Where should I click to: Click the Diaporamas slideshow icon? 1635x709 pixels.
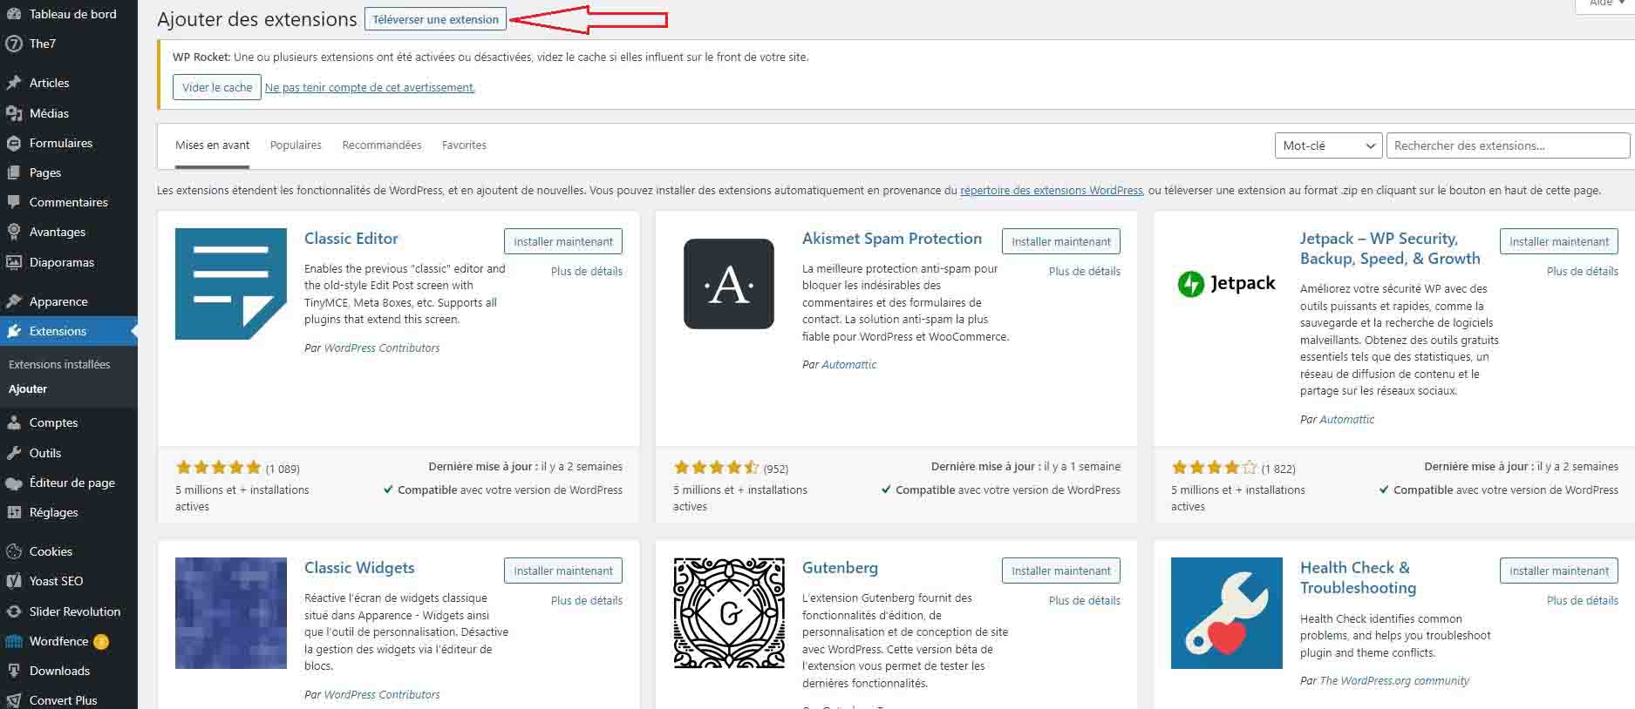pyautogui.click(x=13, y=262)
